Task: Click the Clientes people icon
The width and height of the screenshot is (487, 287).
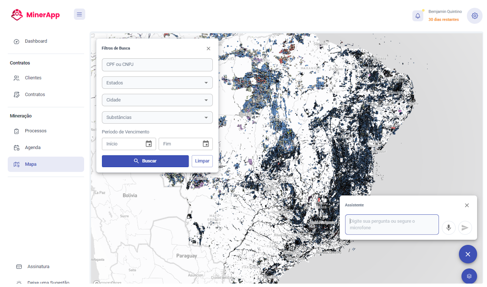Action: coord(16,78)
